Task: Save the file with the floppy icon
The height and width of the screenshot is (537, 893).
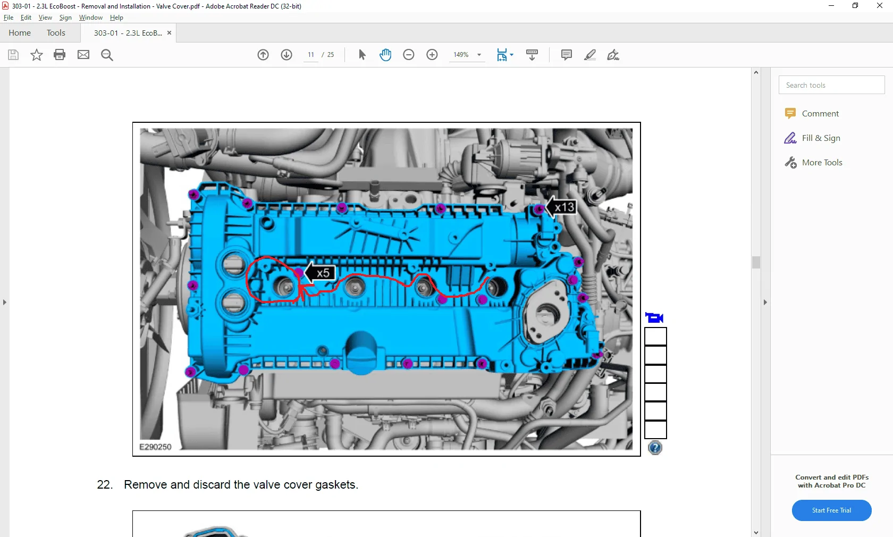Action: point(13,55)
